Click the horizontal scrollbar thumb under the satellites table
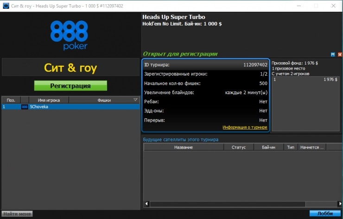Screen dimensions: 343x219 point(228,204)
